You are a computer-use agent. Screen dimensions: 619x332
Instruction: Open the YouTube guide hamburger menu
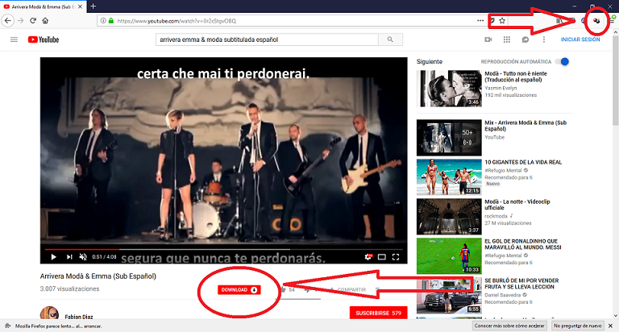(14, 39)
